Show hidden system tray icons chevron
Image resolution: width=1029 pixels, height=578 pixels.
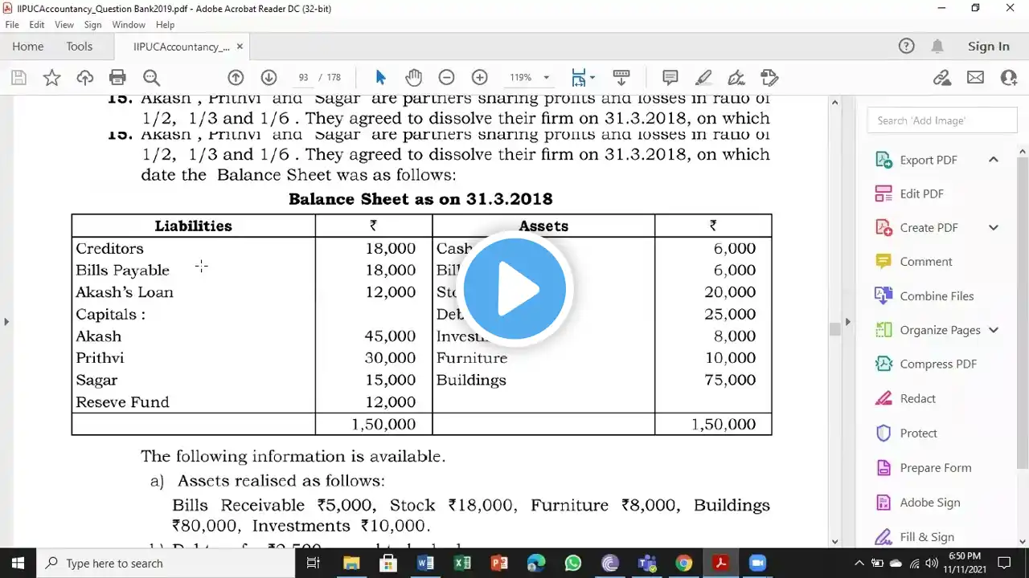[859, 563]
